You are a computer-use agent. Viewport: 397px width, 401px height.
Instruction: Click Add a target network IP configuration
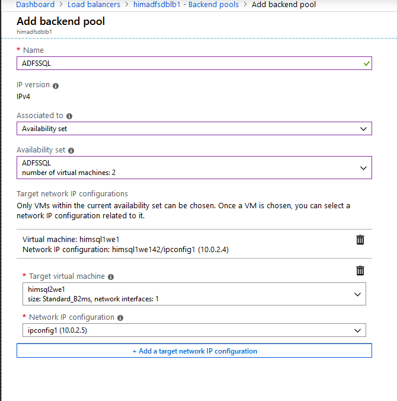click(x=194, y=351)
